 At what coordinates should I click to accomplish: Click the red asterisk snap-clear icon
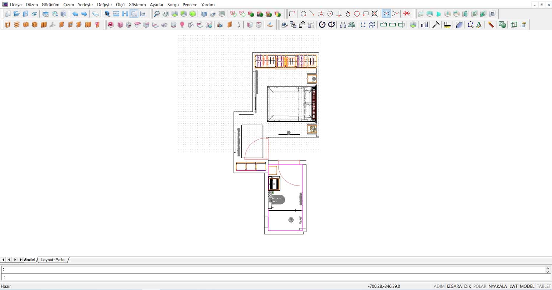407,14
